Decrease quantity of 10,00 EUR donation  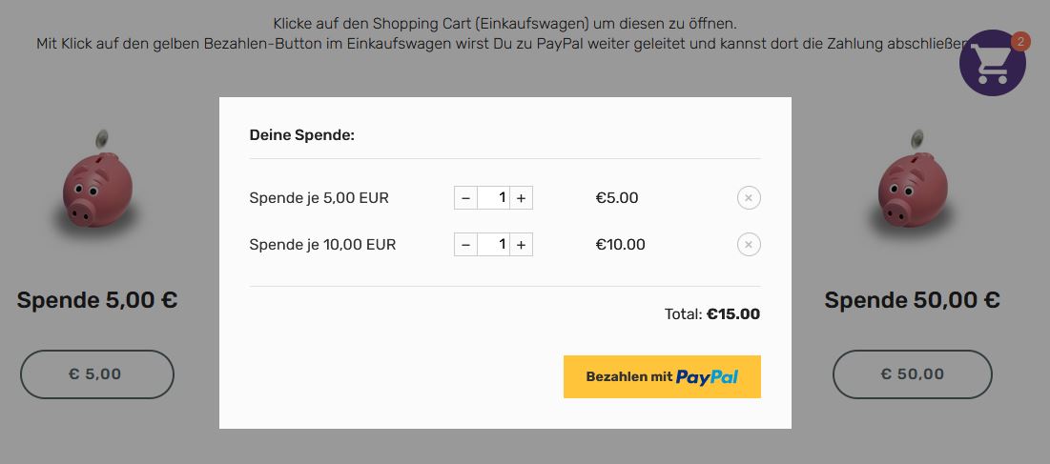pyautogui.click(x=465, y=245)
